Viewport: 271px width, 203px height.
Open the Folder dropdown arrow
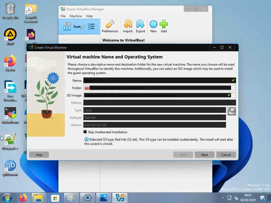[x=234, y=88]
